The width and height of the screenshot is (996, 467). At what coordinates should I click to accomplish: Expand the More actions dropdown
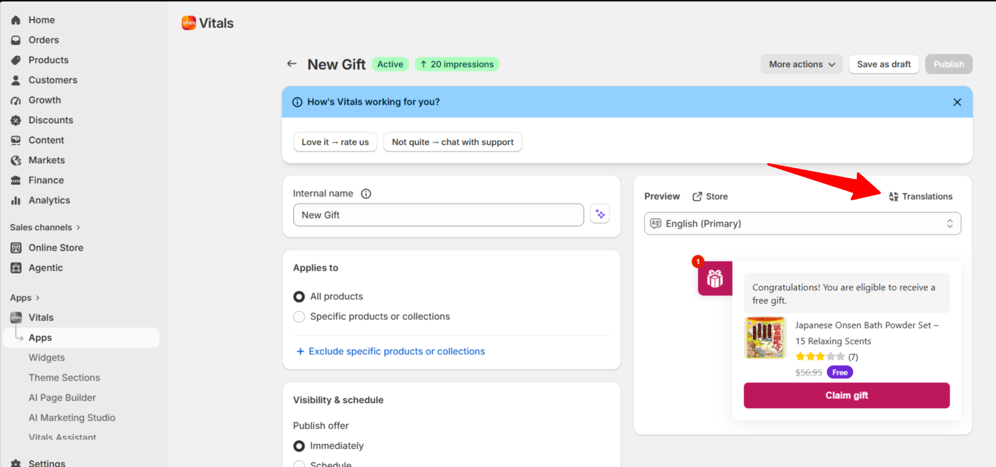click(801, 64)
